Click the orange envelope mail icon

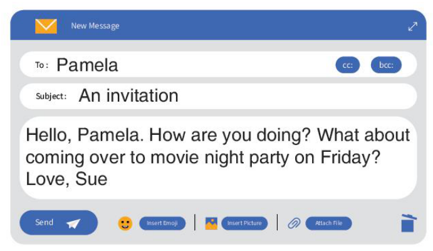pos(46,26)
